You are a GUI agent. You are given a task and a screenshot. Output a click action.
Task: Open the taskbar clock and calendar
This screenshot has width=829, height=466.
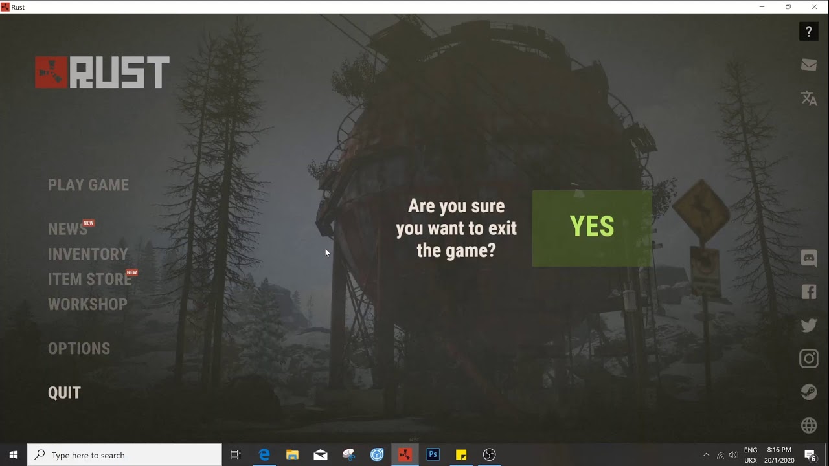779,455
